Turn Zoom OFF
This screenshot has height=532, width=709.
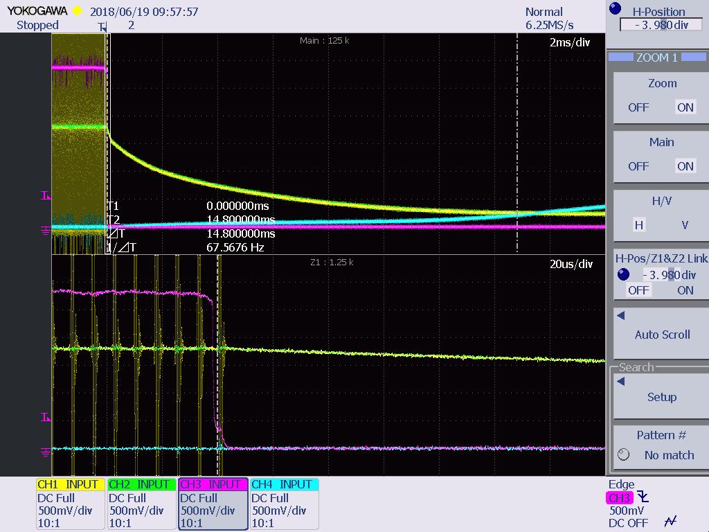pyautogui.click(x=638, y=107)
